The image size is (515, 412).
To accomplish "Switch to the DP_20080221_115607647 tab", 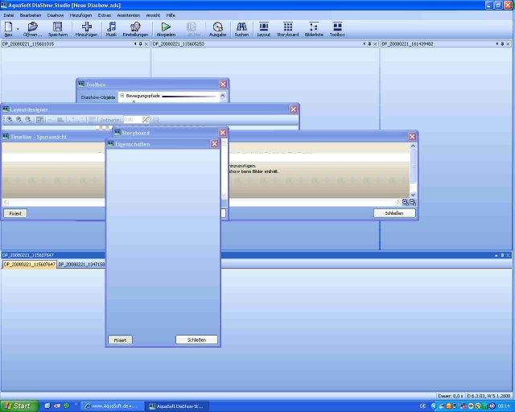I will [x=29, y=264].
